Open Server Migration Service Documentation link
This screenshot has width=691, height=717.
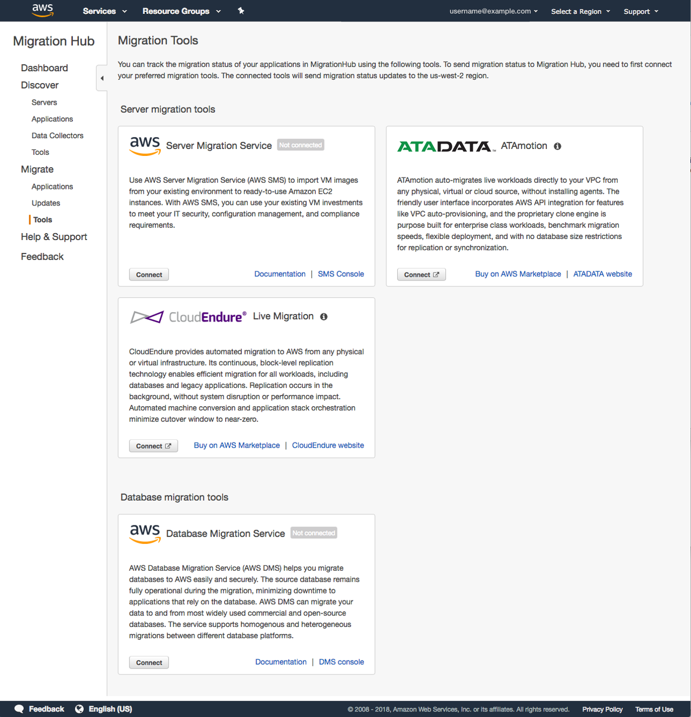(280, 274)
